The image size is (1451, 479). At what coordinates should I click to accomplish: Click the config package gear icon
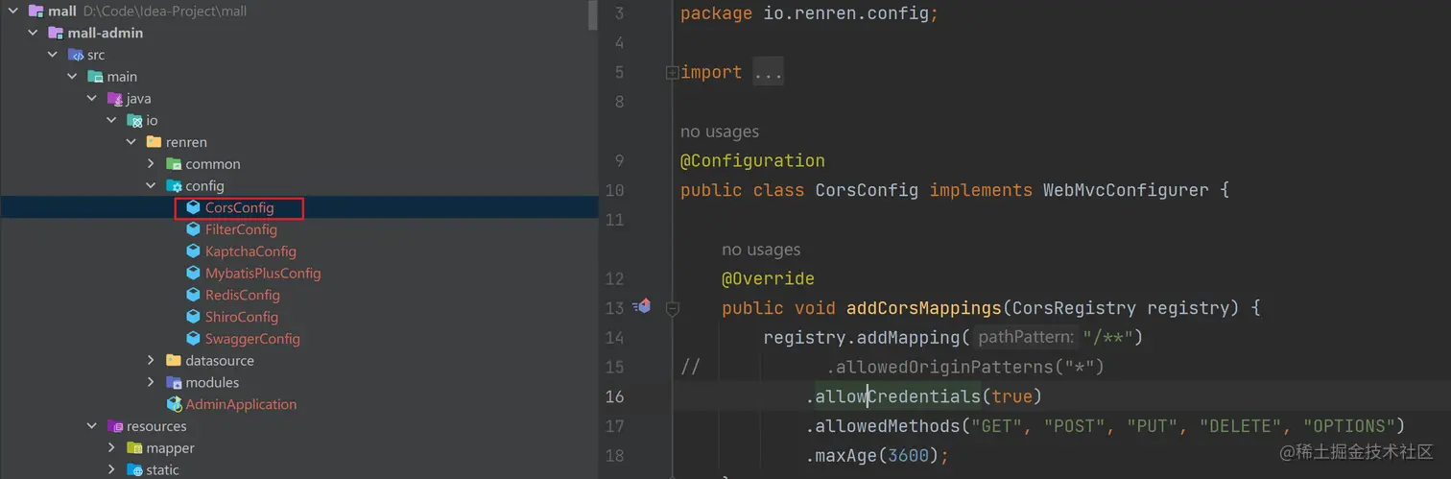(174, 186)
